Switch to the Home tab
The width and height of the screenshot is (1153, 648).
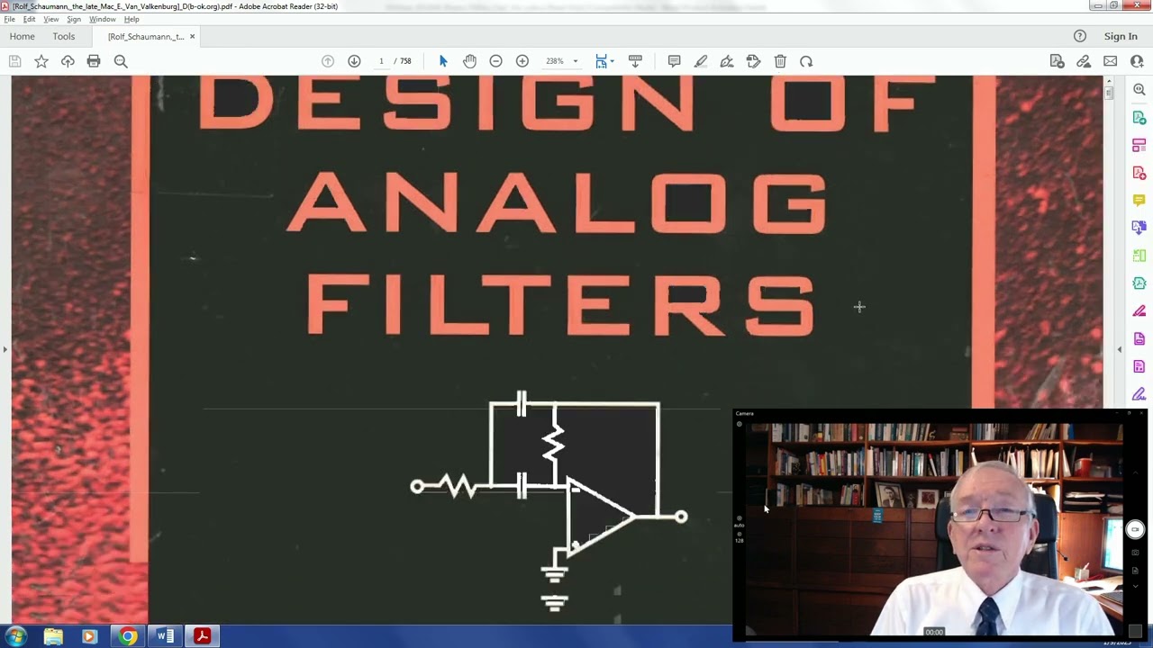pos(23,37)
